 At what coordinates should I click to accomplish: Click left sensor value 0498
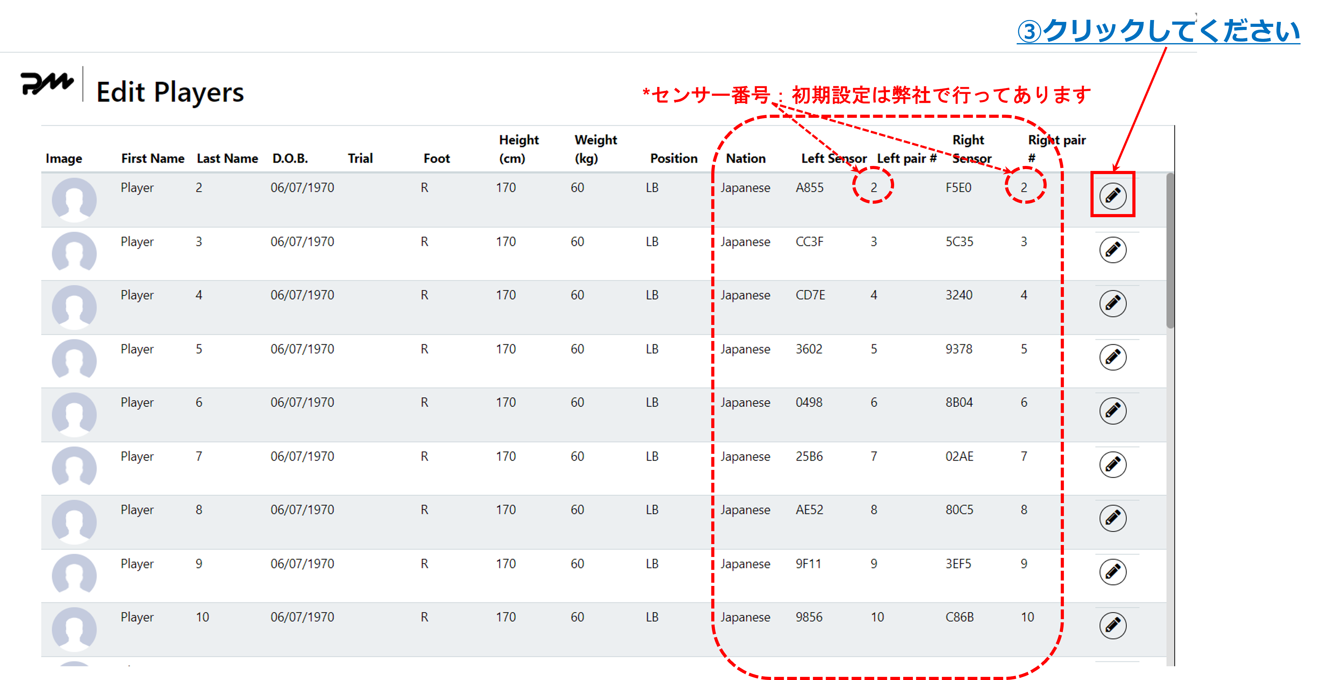pyautogui.click(x=808, y=403)
